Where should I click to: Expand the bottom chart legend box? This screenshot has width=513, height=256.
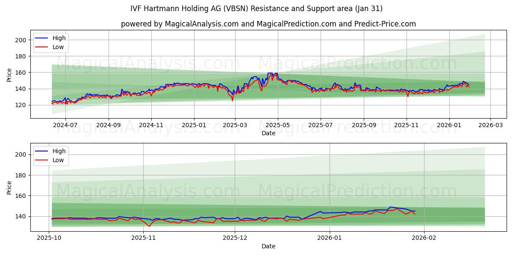point(51,155)
